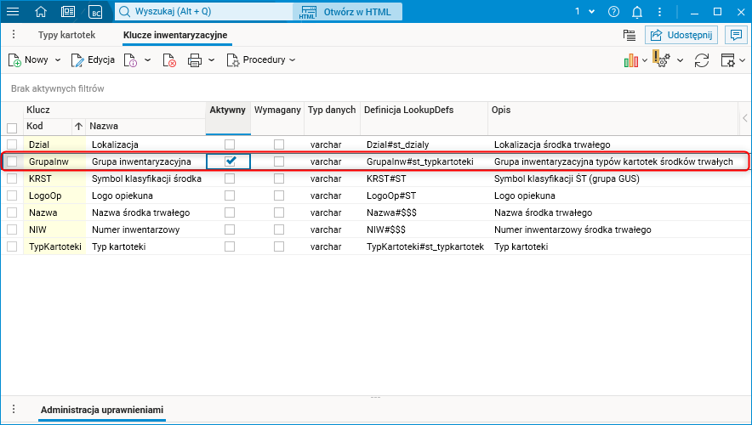Screen dimensions: 752x425
Task: Open the news panel icon
Action: point(68,12)
